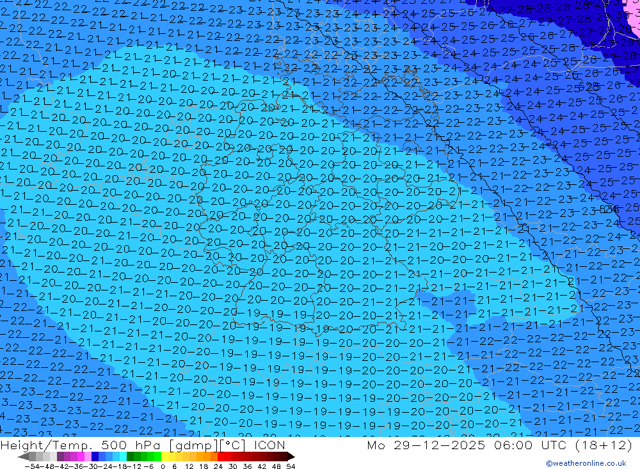
Task: Pick the light pink swatch in the legend
Action: click(88, 457)
